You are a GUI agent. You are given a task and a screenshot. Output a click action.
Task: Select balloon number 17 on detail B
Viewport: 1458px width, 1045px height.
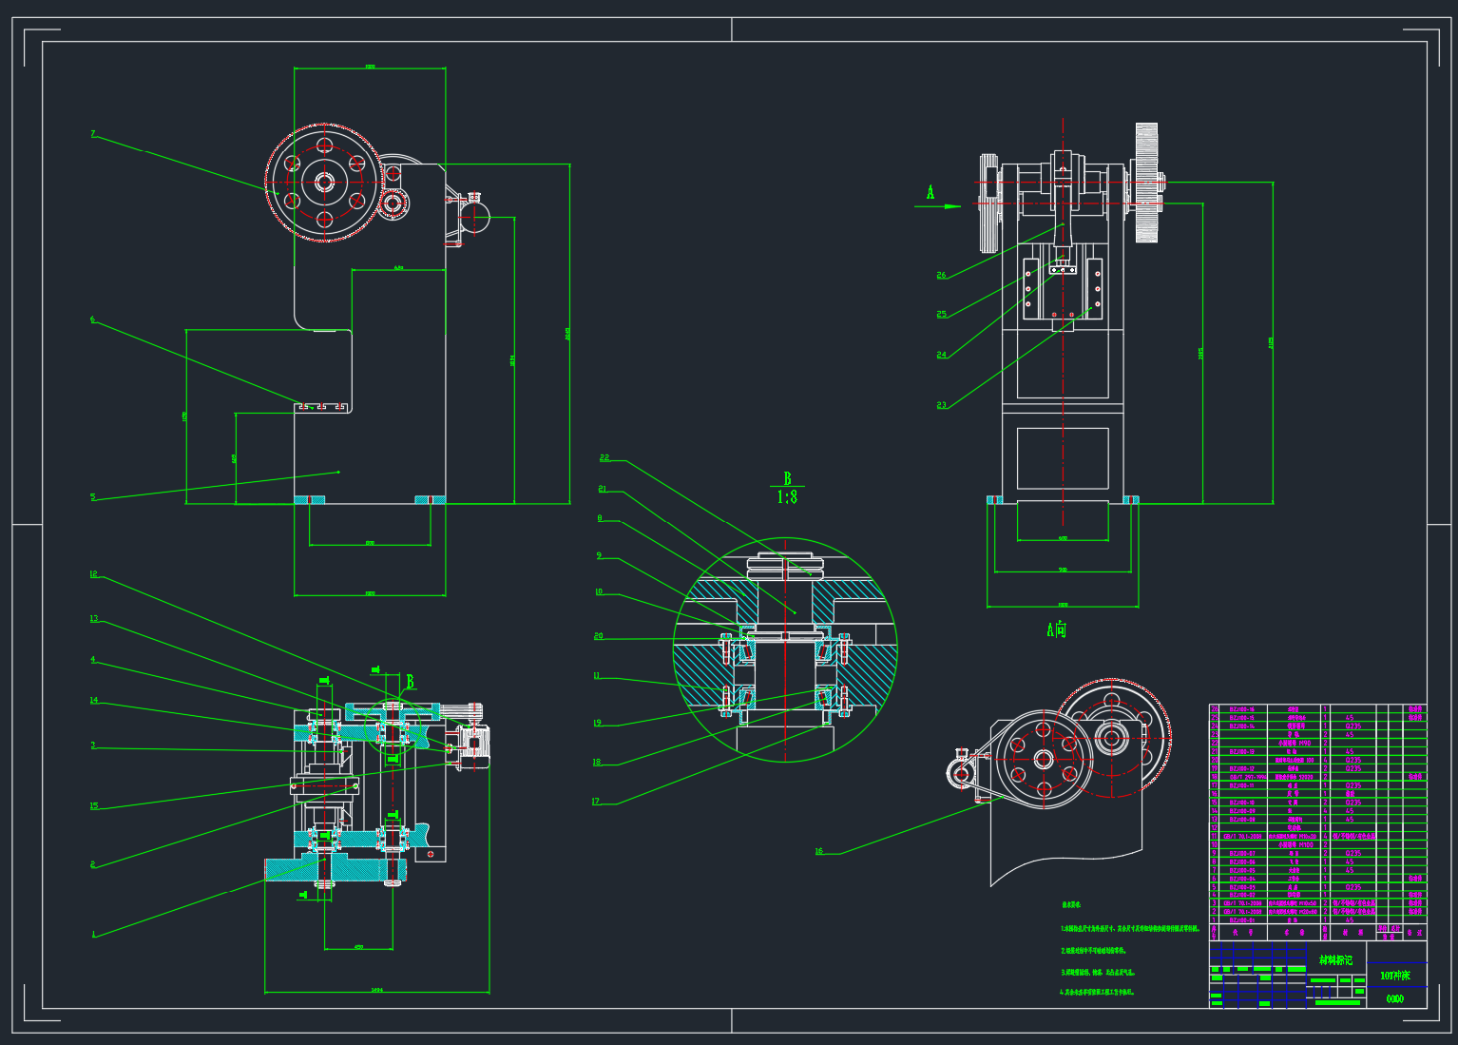[596, 802]
